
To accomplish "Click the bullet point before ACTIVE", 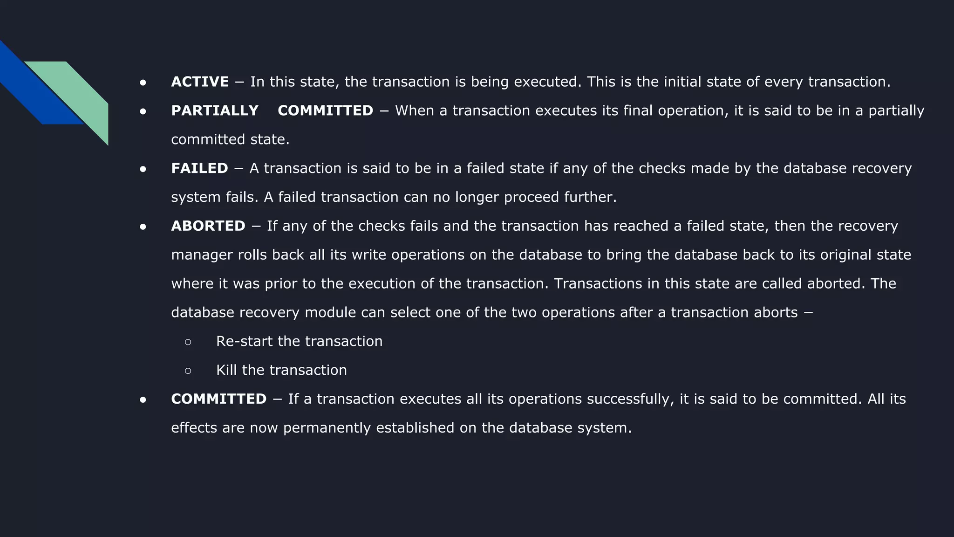I will coord(143,83).
